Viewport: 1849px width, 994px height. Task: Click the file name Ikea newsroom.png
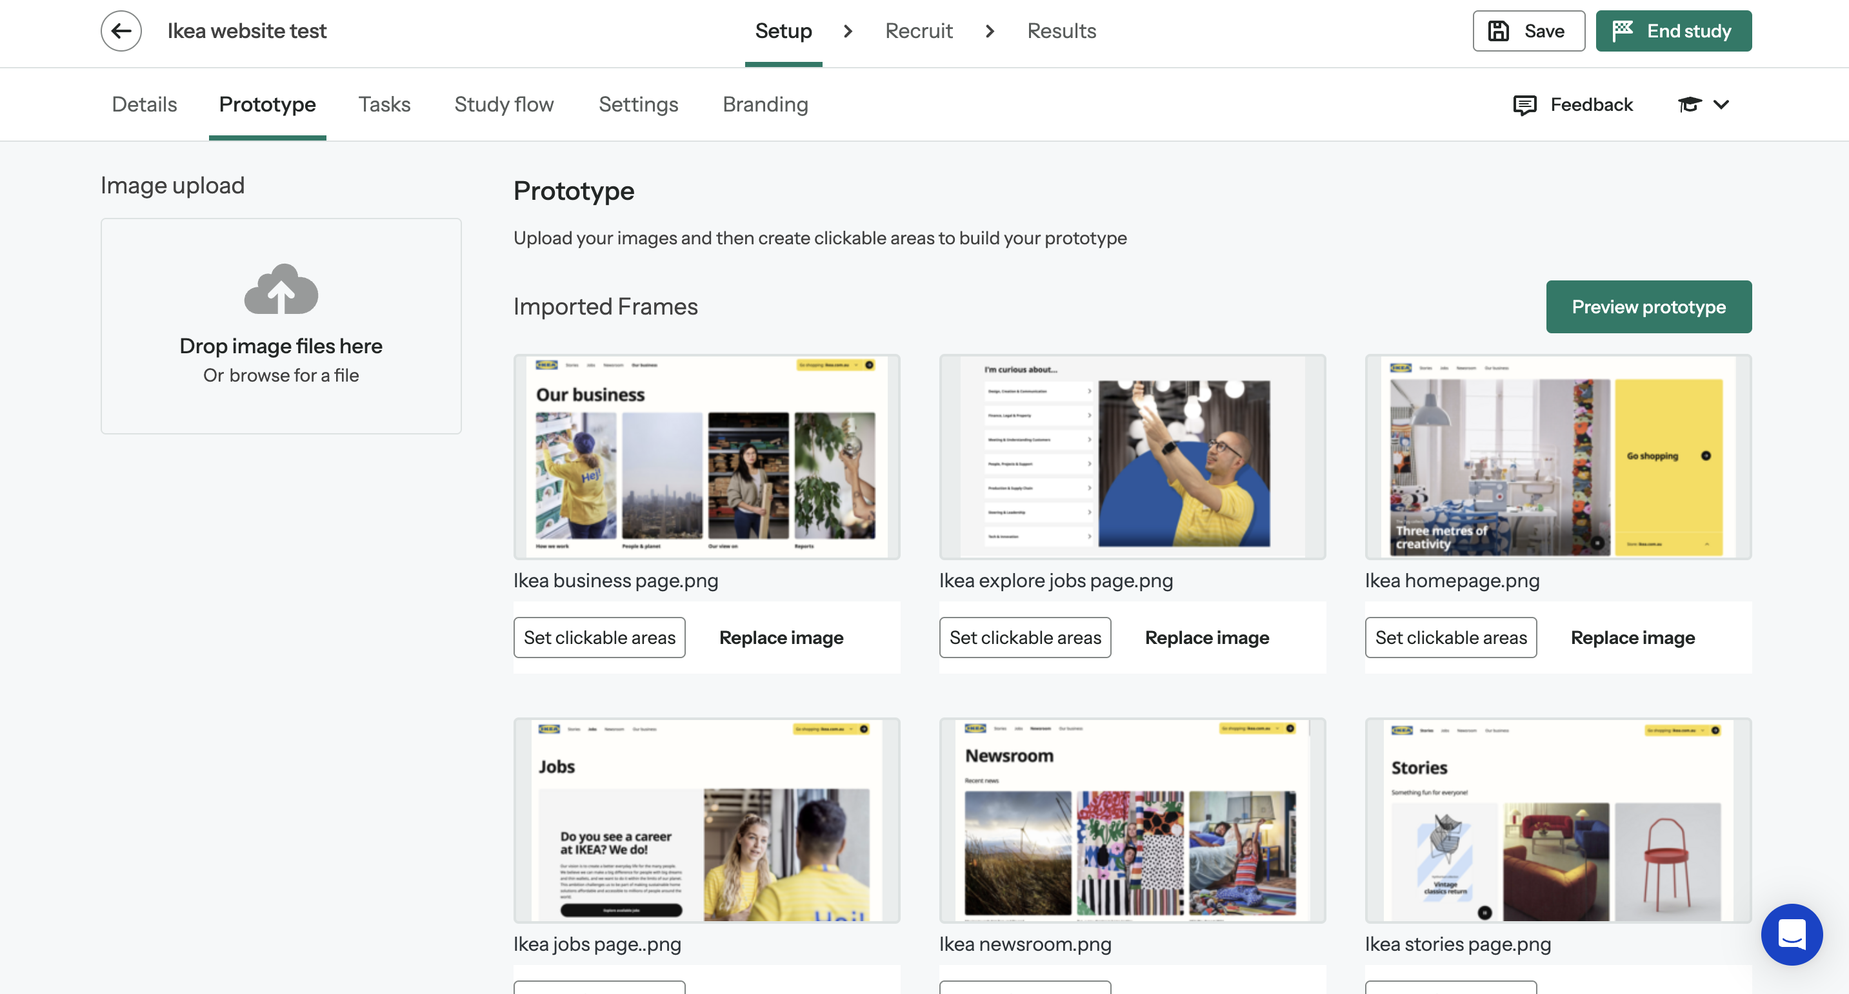[x=1025, y=944]
